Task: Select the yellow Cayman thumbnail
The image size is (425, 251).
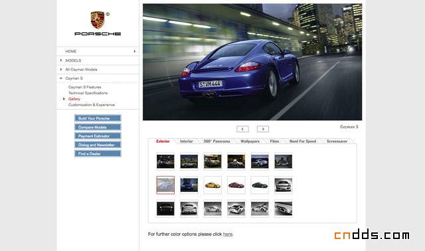Action: click(x=212, y=185)
